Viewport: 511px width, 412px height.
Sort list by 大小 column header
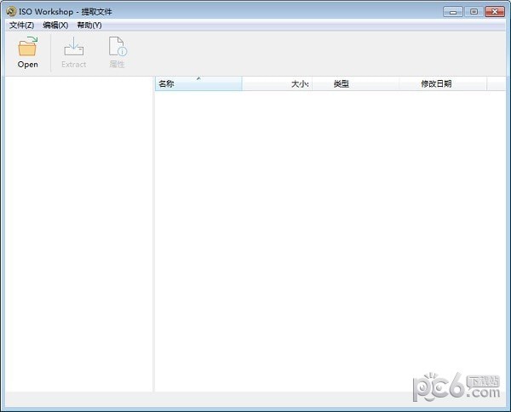point(277,83)
